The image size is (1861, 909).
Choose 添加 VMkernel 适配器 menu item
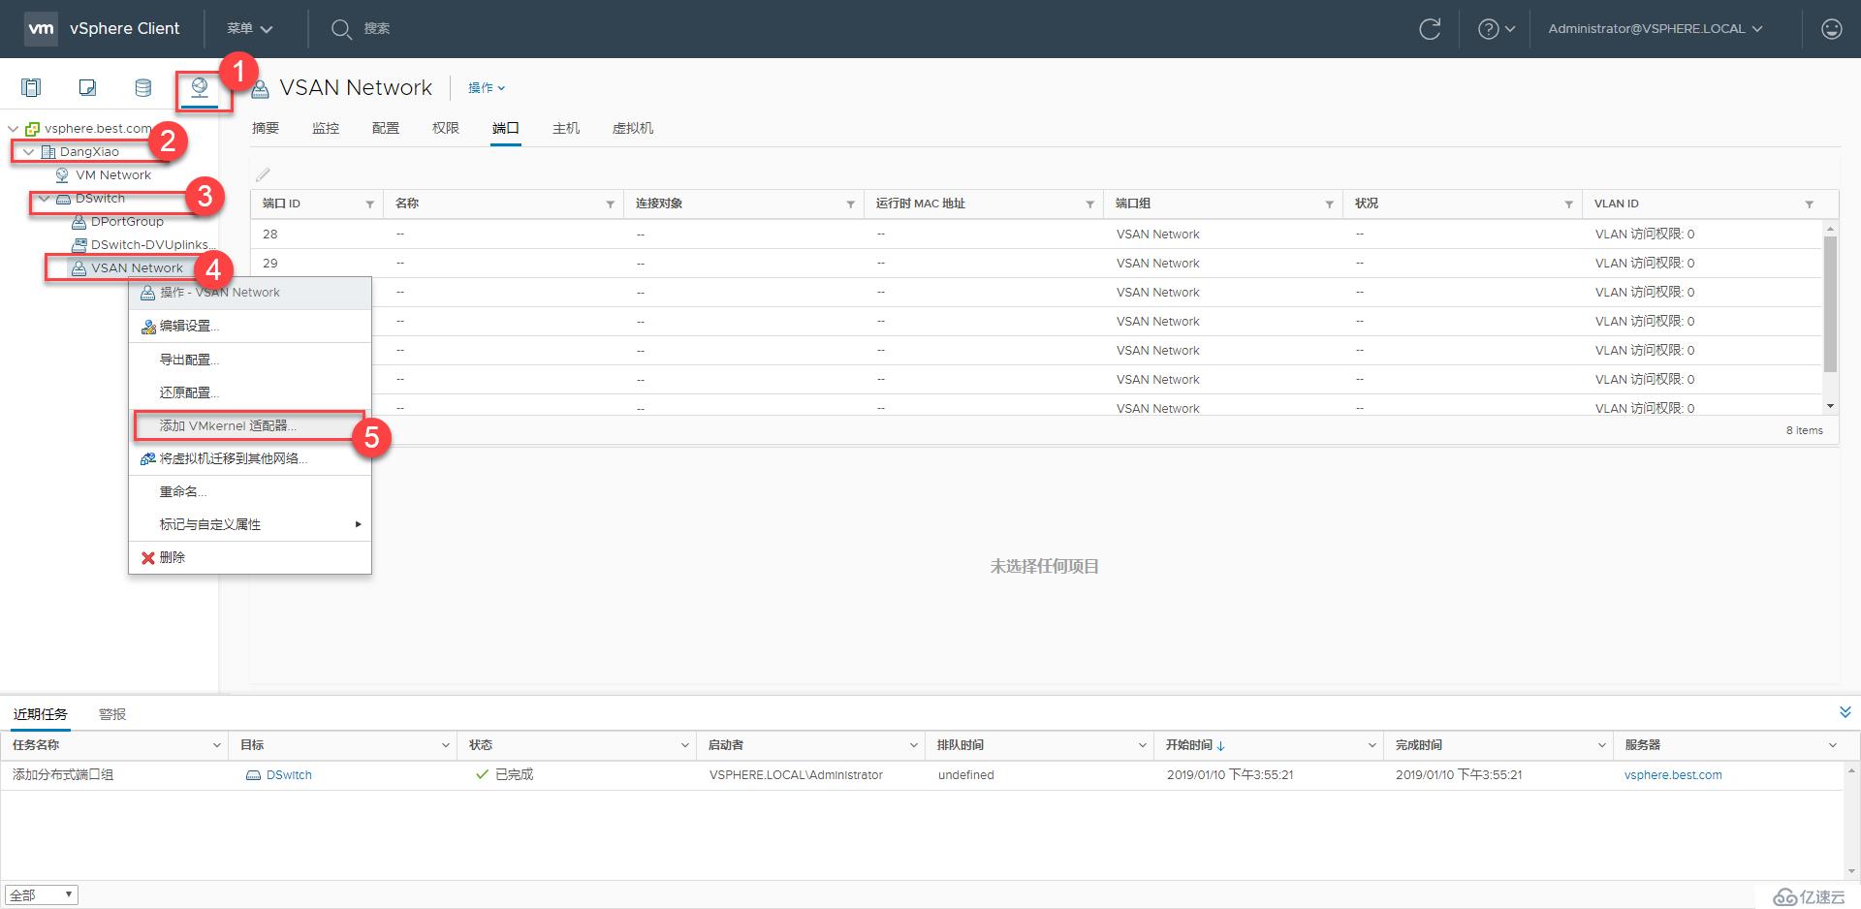pos(250,425)
